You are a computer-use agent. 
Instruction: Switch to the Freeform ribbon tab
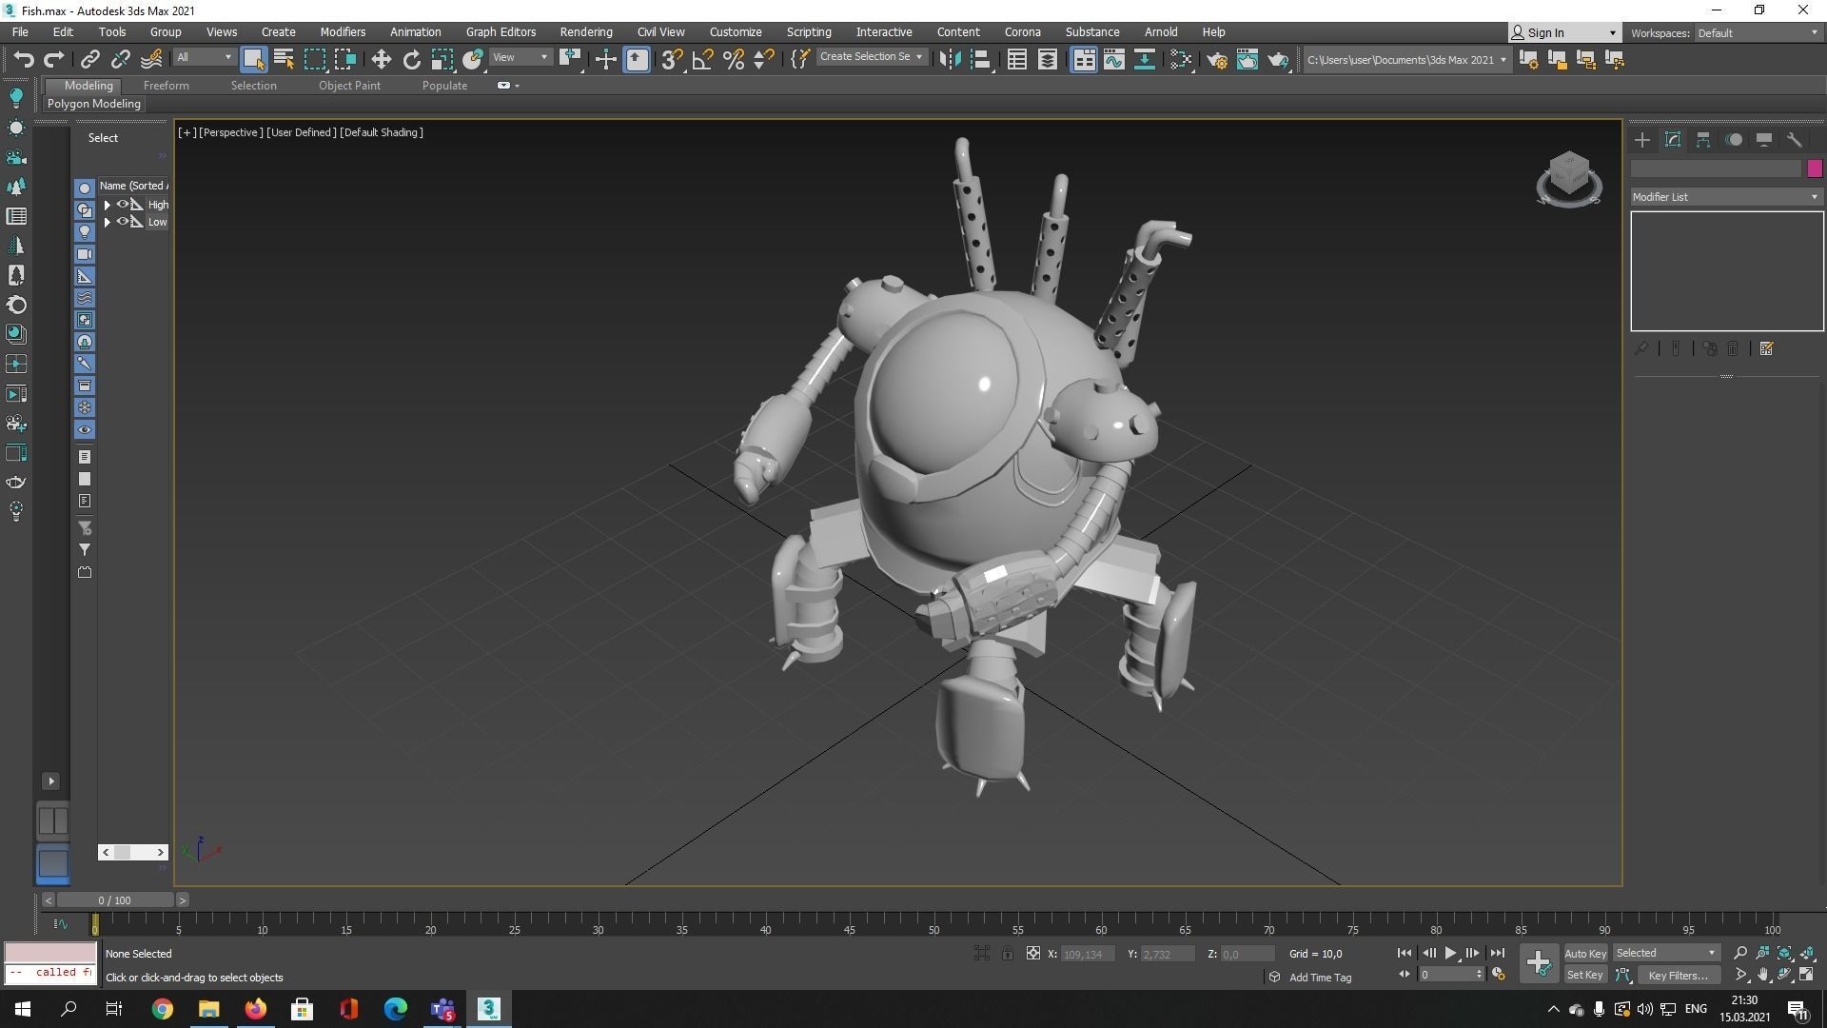166,86
